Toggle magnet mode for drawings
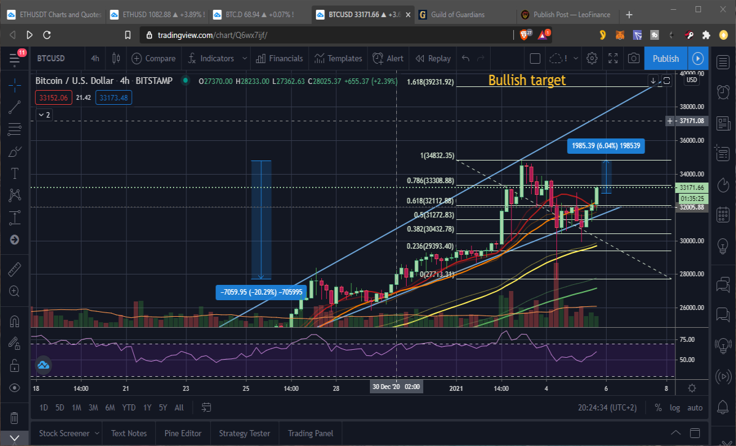The width and height of the screenshot is (736, 446). click(x=15, y=321)
